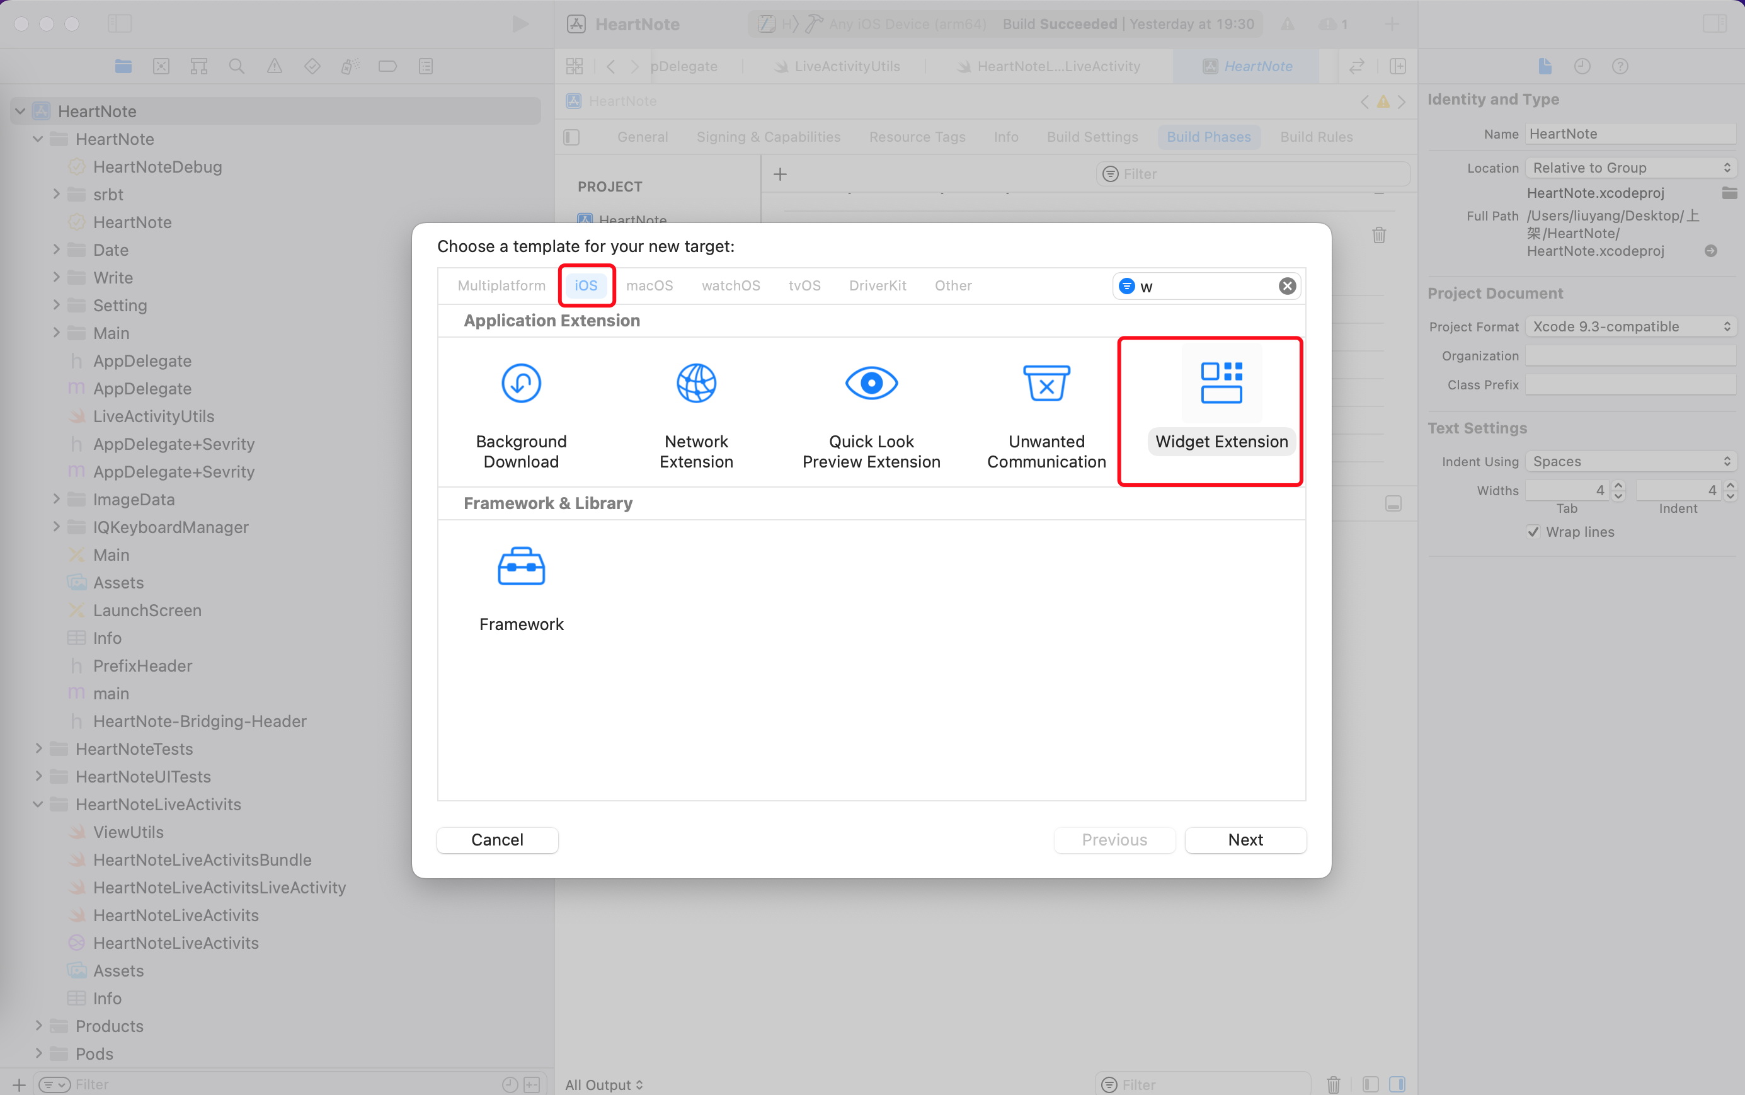Click the Class Prefix input field
Image resolution: width=1745 pixels, height=1095 pixels.
point(1630,384)
